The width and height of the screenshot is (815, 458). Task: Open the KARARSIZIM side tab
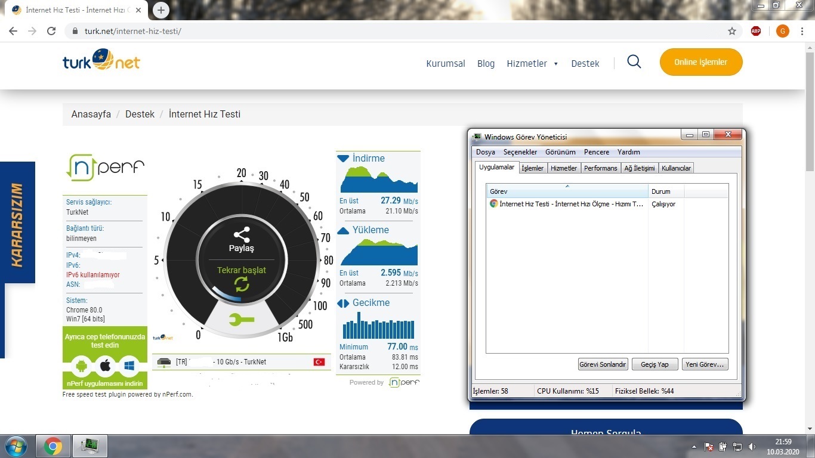(x=17, y=222)
